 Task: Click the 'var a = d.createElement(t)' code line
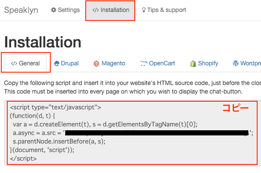pyautogui.click(x=105, y=124)
